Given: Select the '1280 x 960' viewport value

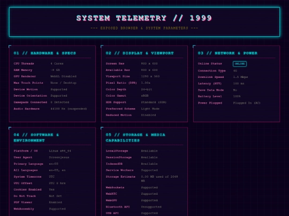Looking at the screenshot, I should (150, 76).
